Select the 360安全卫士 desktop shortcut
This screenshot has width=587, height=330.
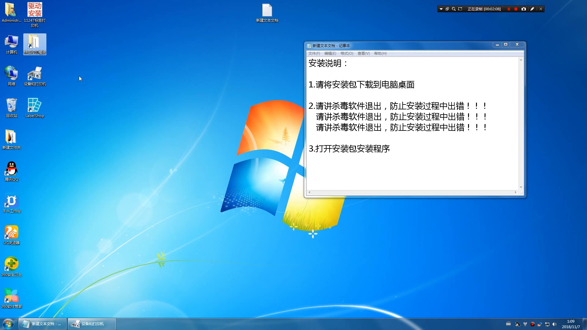pos(11,267)
